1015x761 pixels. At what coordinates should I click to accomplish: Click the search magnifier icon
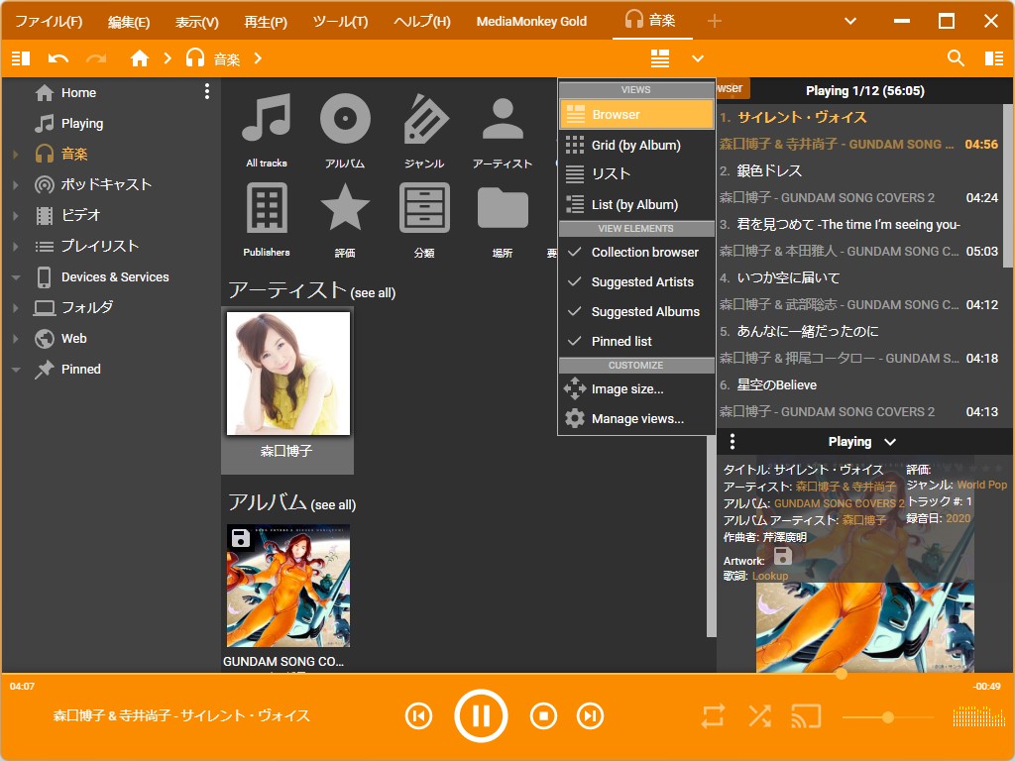pyautogui.click(x=955, y=58)
